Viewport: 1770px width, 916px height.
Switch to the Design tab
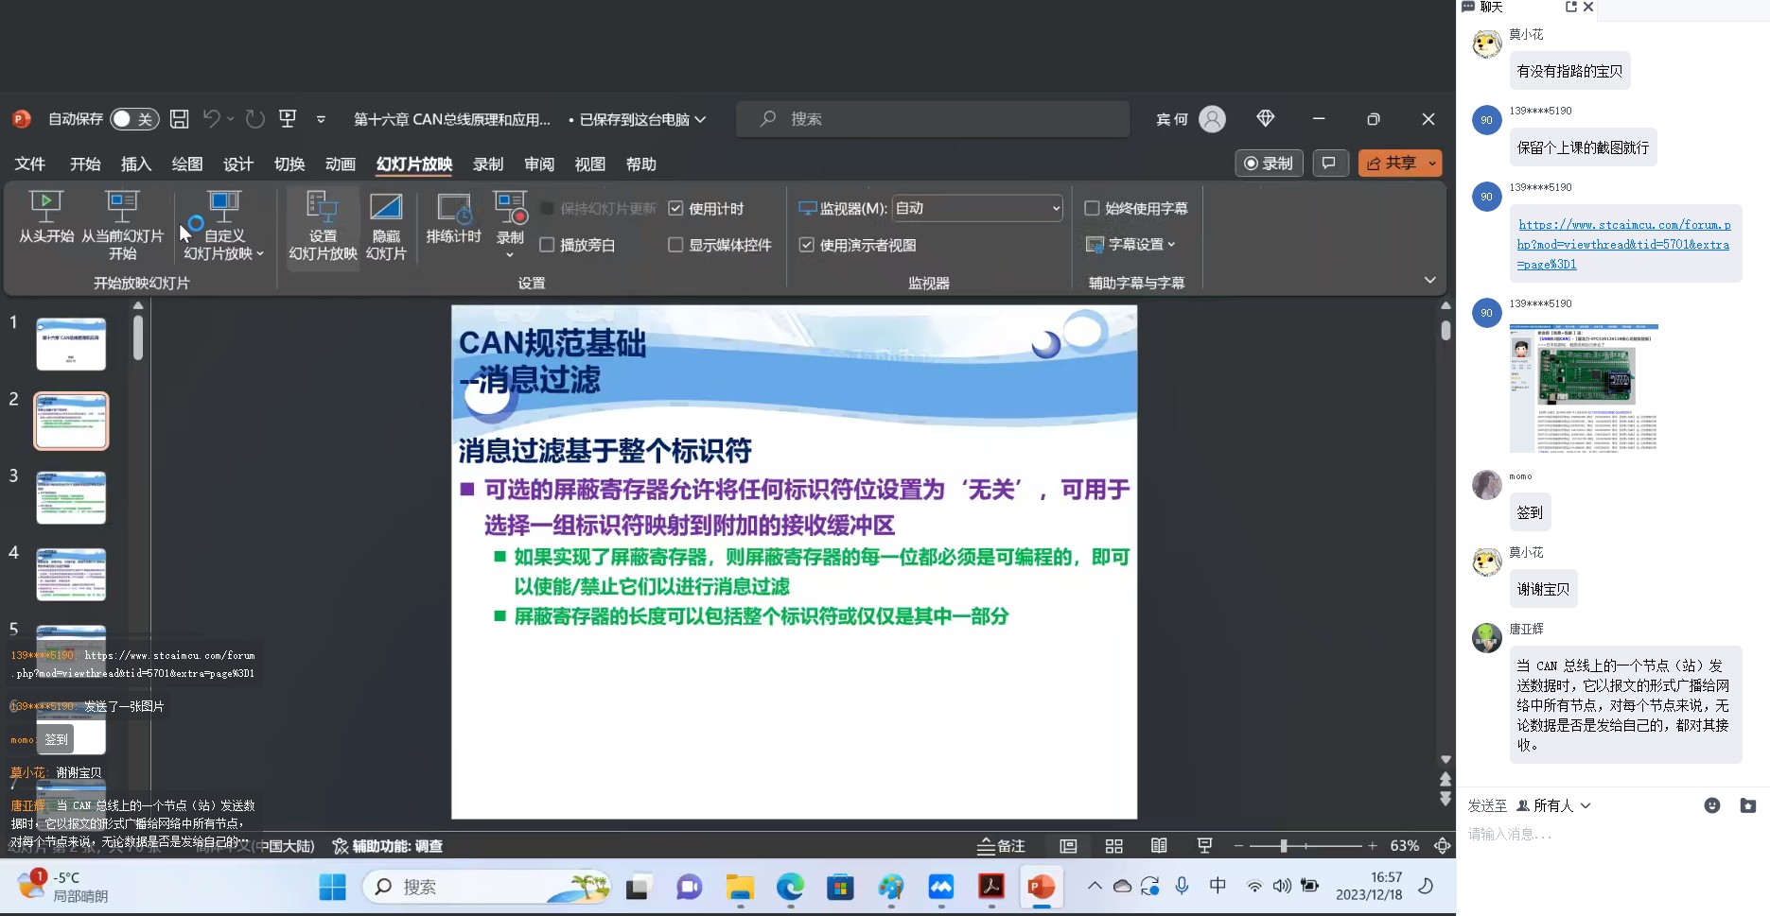click(x=238, y=164)
